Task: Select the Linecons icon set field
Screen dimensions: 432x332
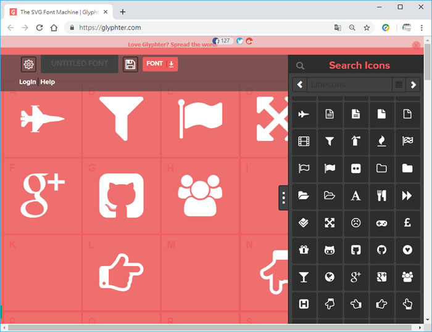Action: (349, 84)
